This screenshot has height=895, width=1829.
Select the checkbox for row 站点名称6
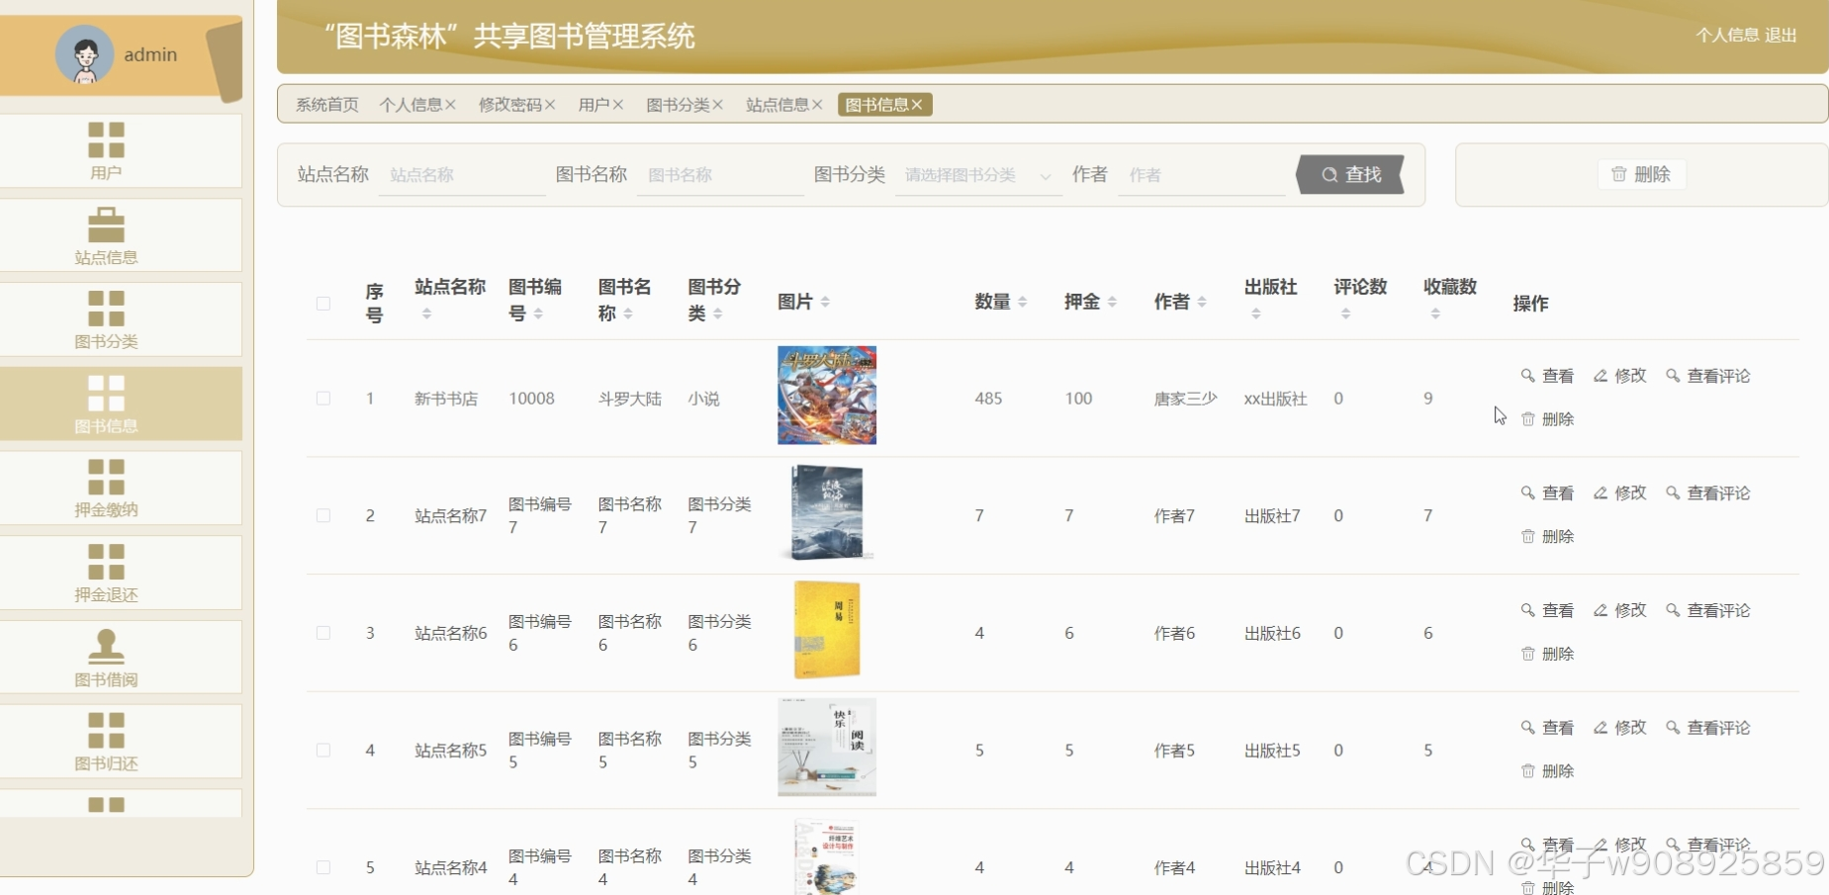coord(323,633)
